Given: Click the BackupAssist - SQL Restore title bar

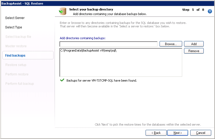Looking at the screenshot, I should click(108, 3).
